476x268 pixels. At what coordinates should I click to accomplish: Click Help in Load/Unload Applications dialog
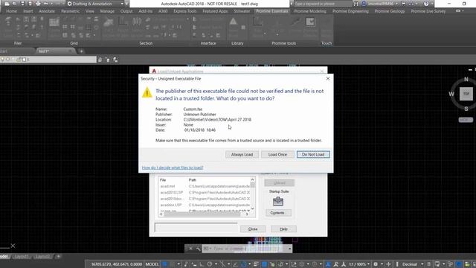(283, 229)
